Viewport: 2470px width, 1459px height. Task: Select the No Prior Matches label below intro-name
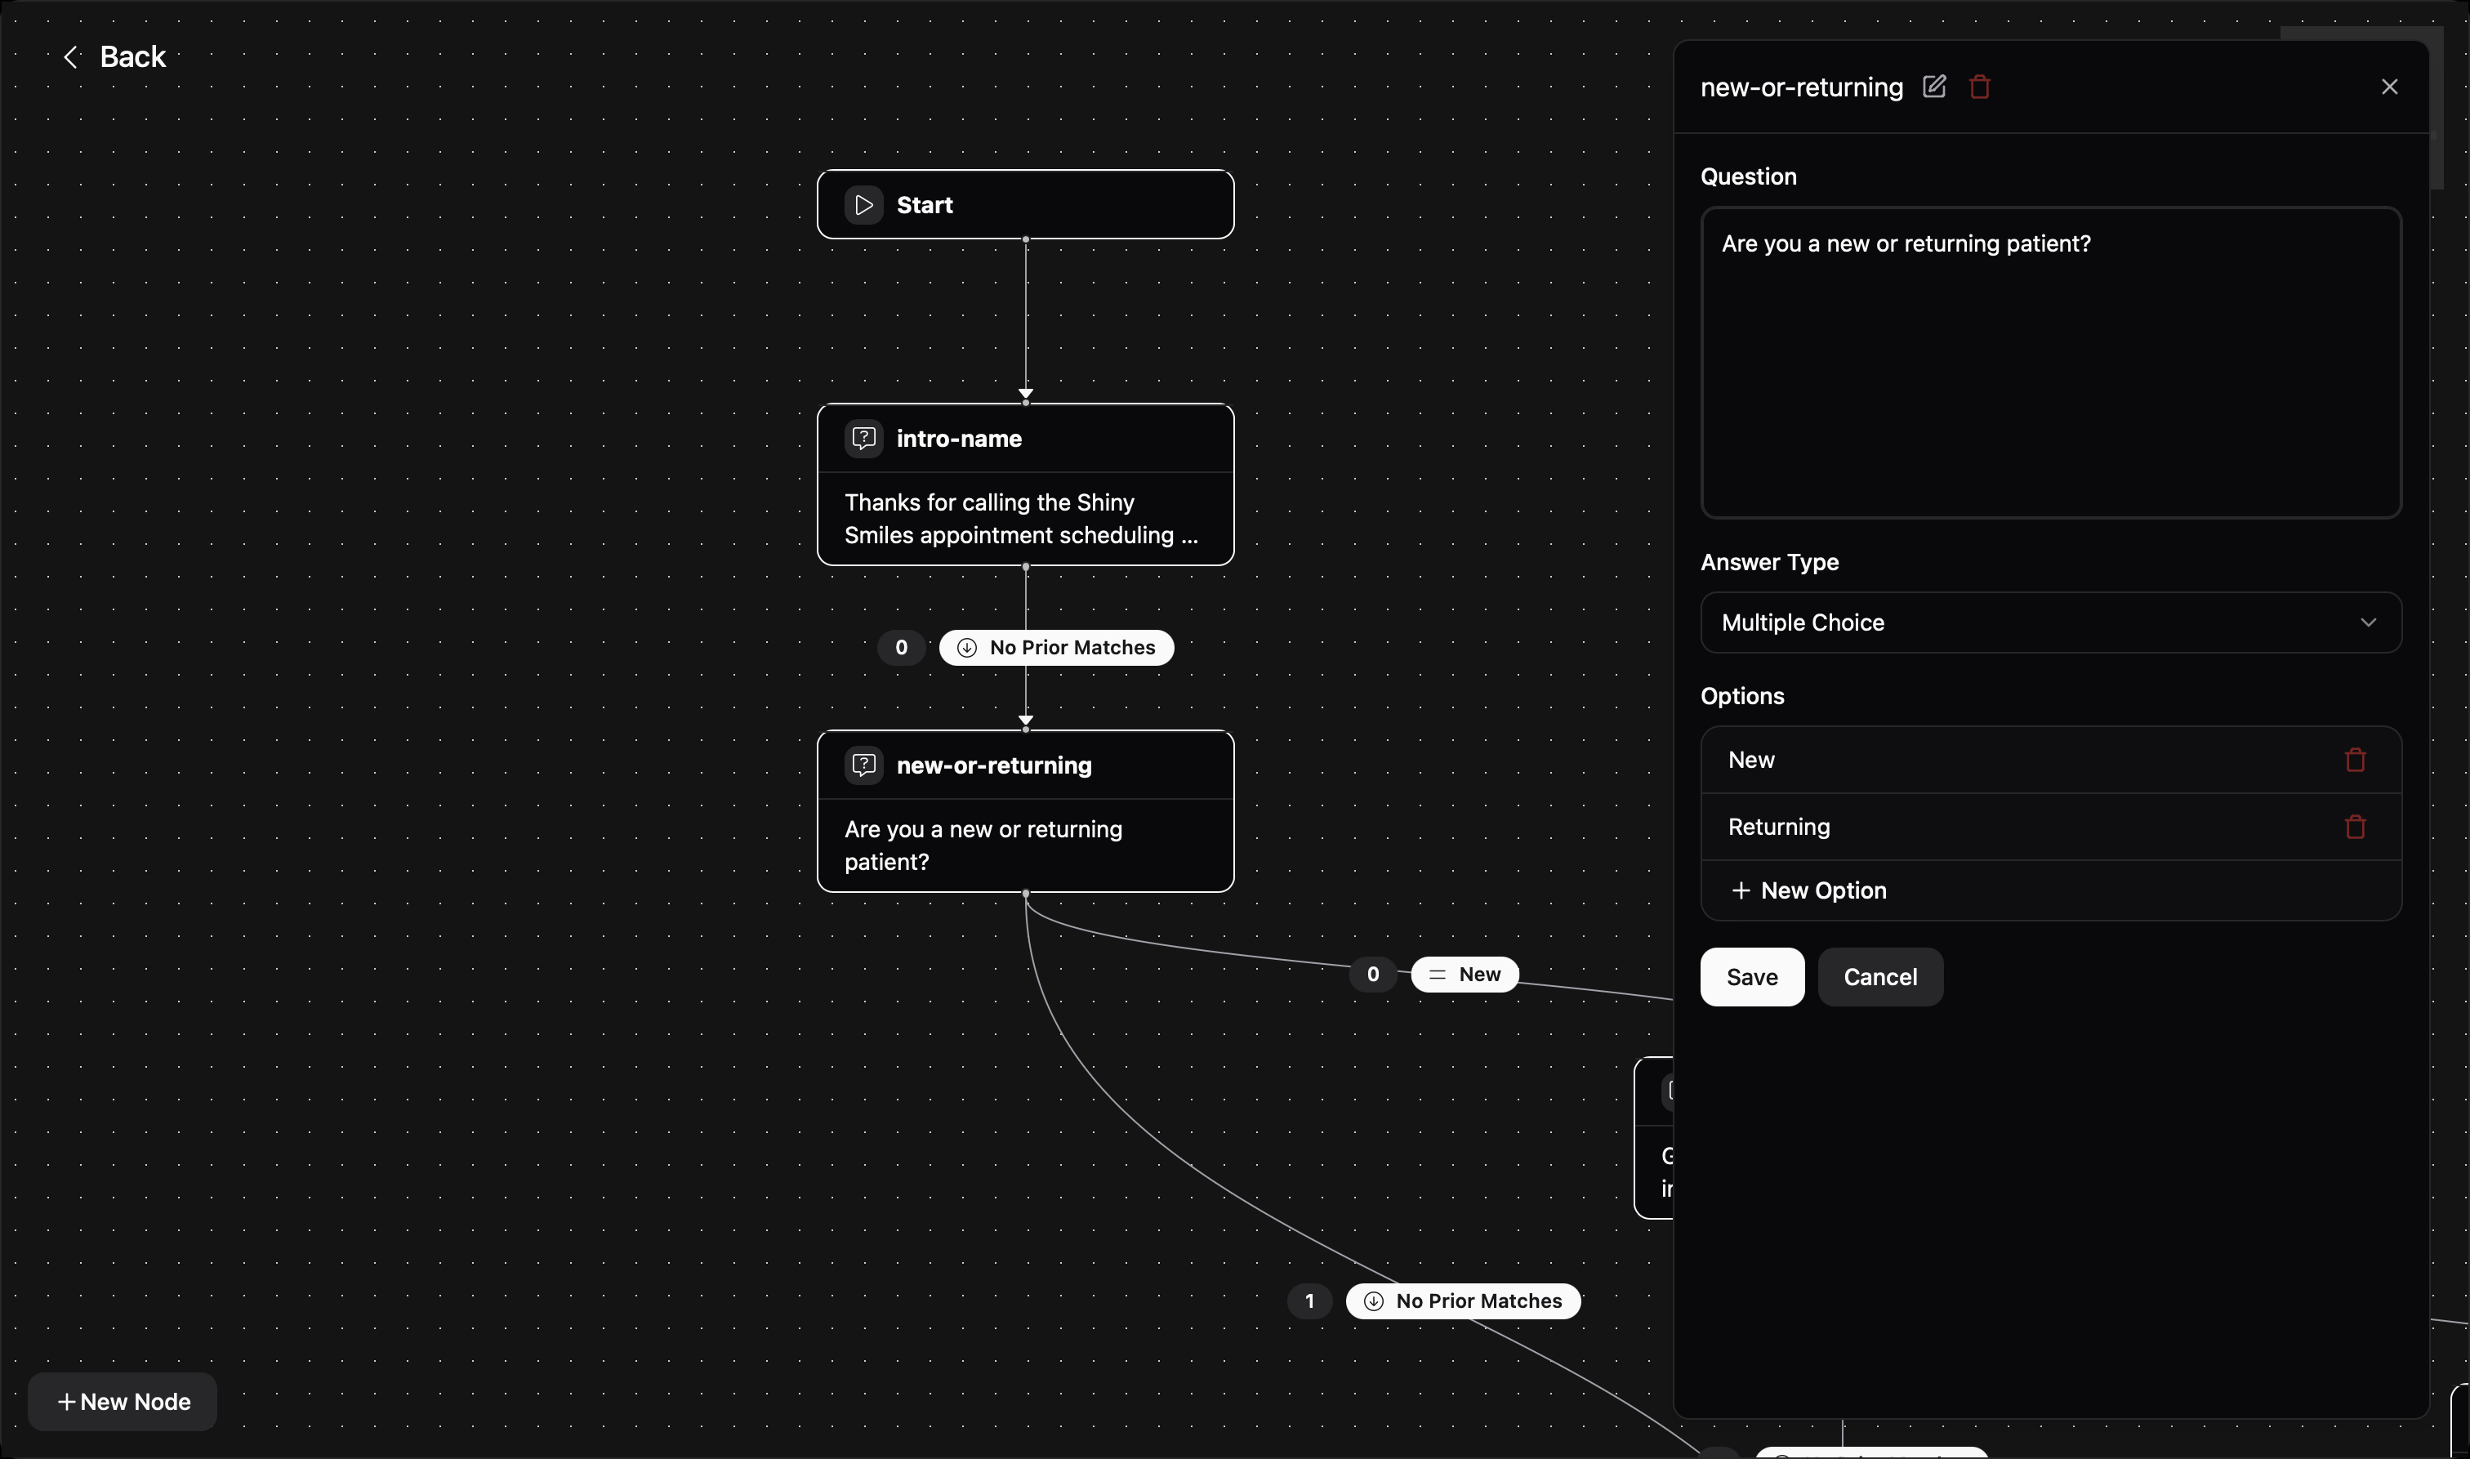click(x=1057, y=648)
